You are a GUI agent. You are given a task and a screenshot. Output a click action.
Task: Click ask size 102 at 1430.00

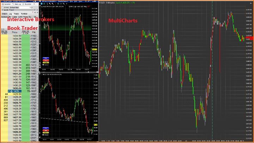click(28, 88)
